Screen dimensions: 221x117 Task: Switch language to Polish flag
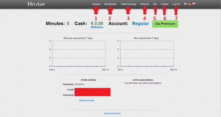[x=194, y=4]
